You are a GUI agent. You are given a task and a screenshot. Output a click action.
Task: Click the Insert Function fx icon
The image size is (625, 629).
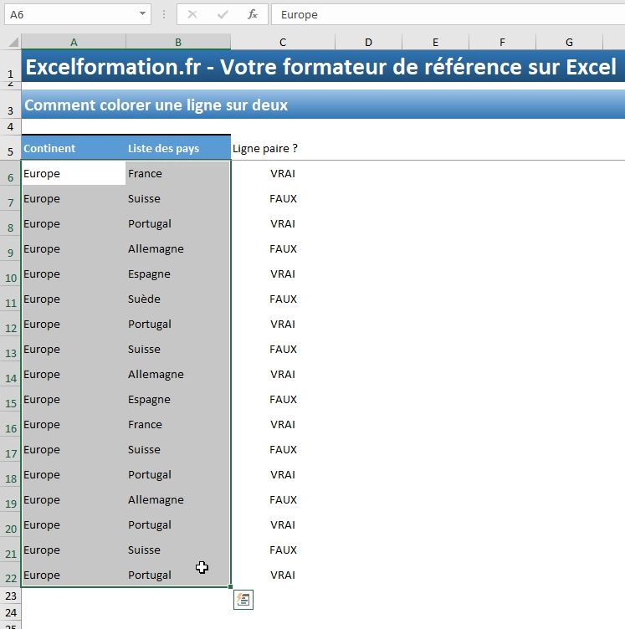click(x=253, y=14)
